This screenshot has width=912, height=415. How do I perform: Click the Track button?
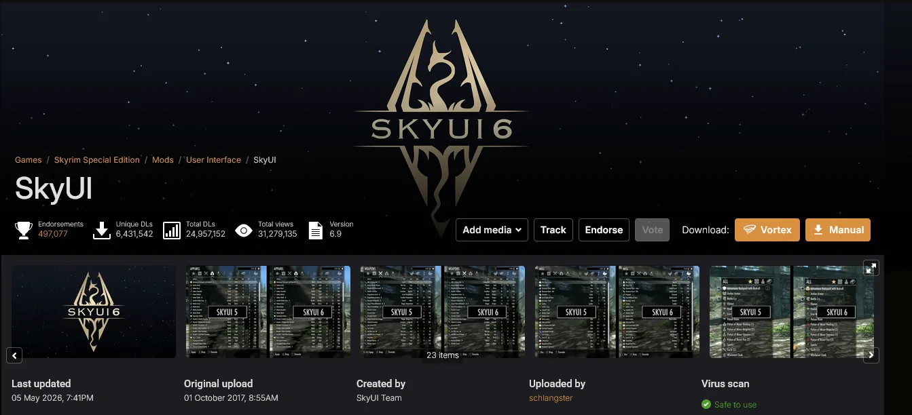pos(553,230)
